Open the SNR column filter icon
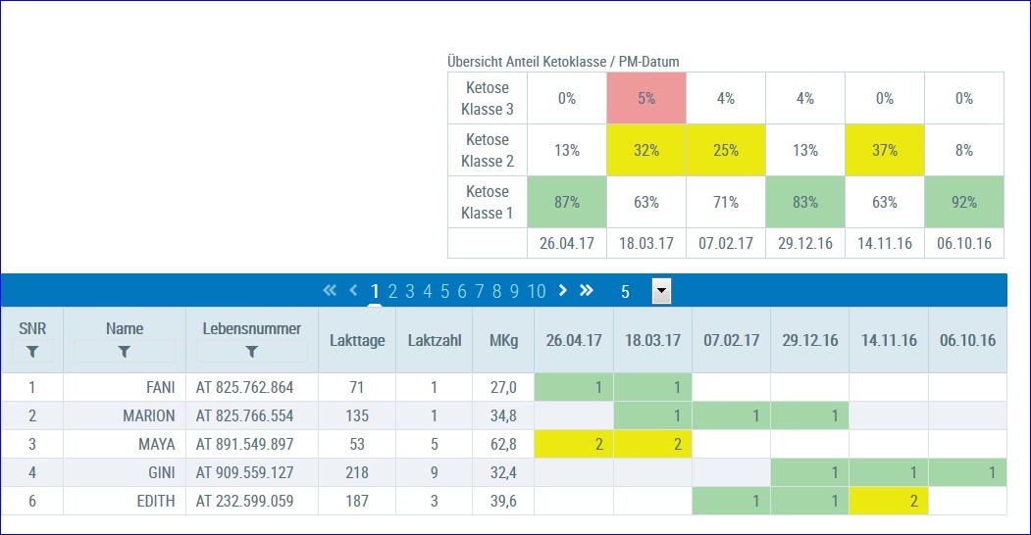The height and width of the screenshot is (535, 1031). pos(32,351)
